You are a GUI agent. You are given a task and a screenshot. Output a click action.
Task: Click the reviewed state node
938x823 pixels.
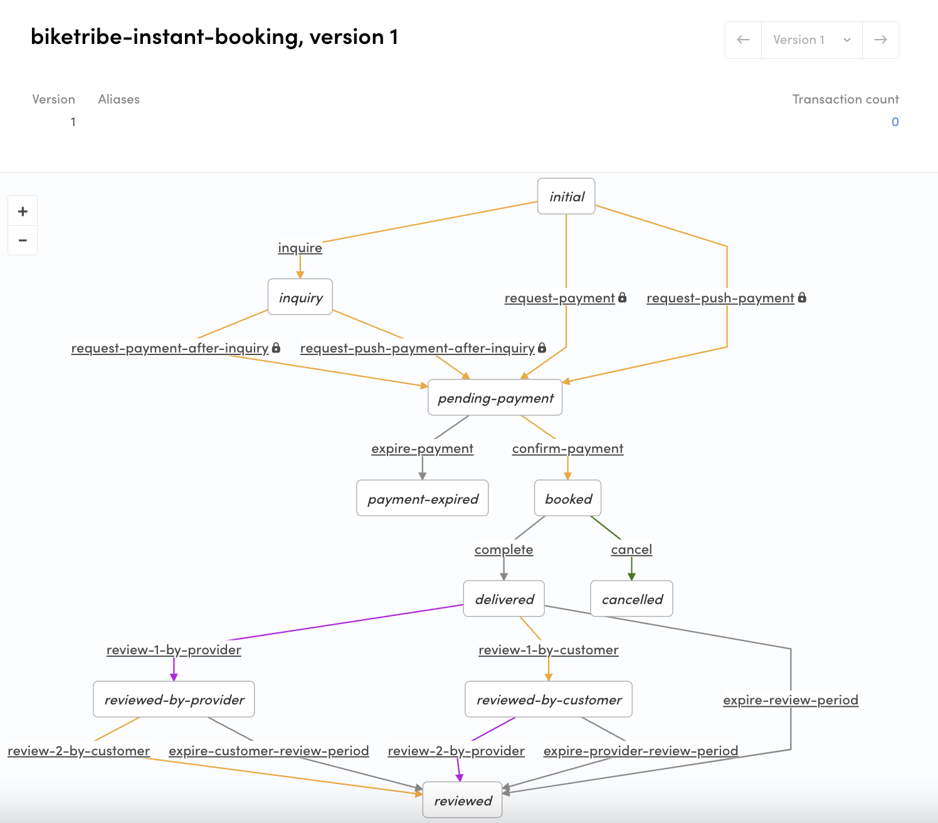pos(462,800)
